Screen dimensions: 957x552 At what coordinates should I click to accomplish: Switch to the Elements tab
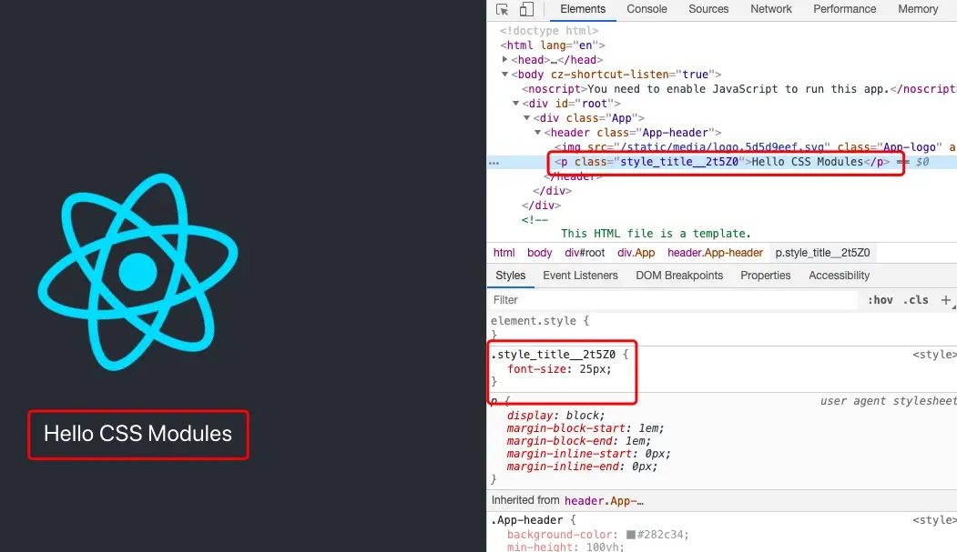583,9
